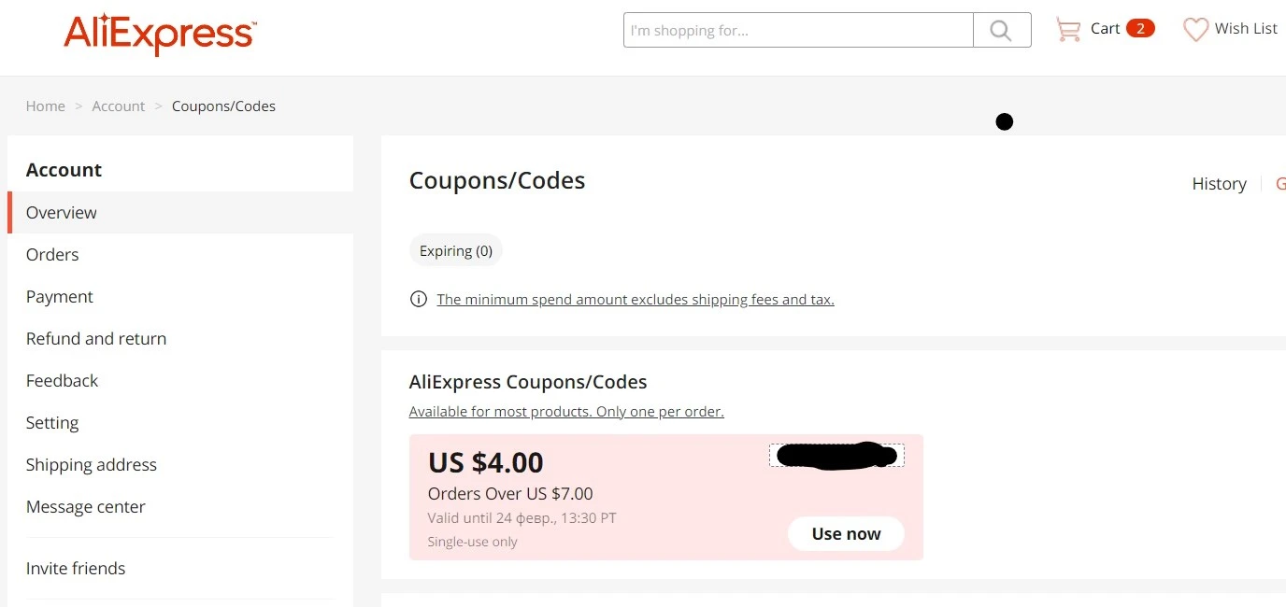
Task: Click the cart badge showing 2 items
Action: click(x=1140, y=29)
